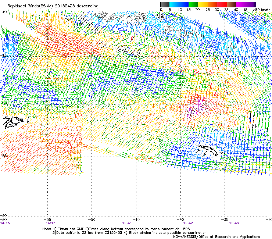Select the purple '14:16' pass time label
Image resolution: width=272 pixels, height=239 pixels.
tap(50, 223)
